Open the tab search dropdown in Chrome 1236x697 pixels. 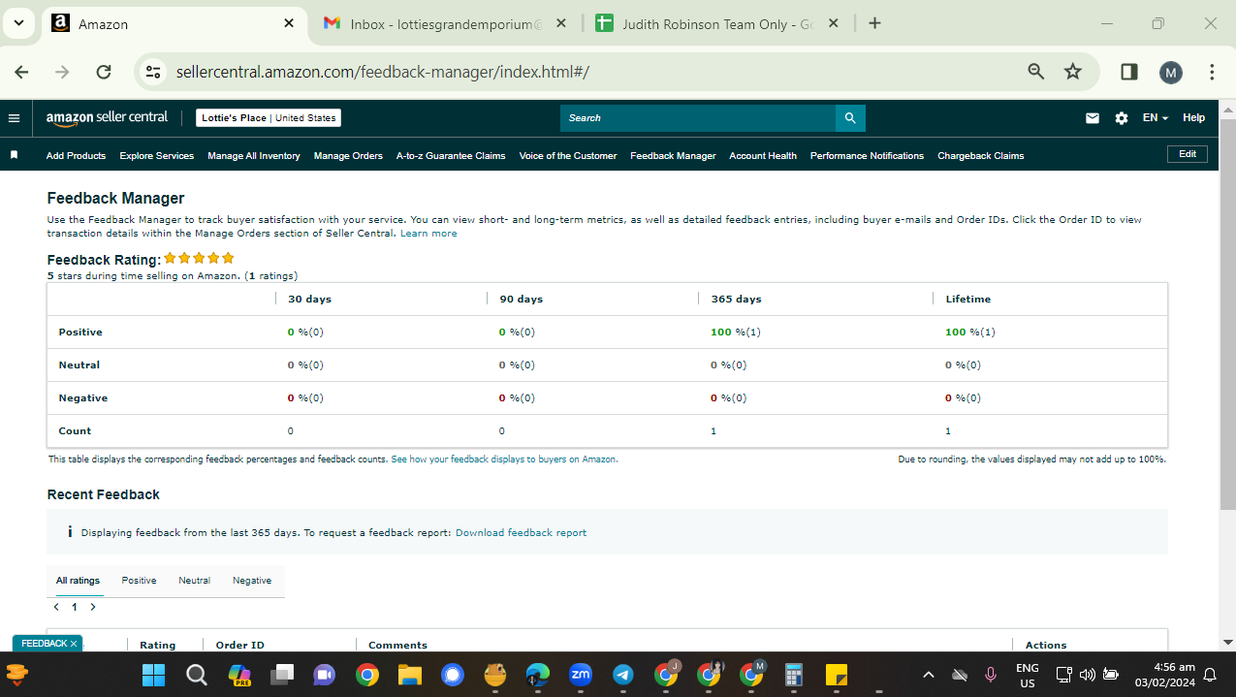click(18, 23)
